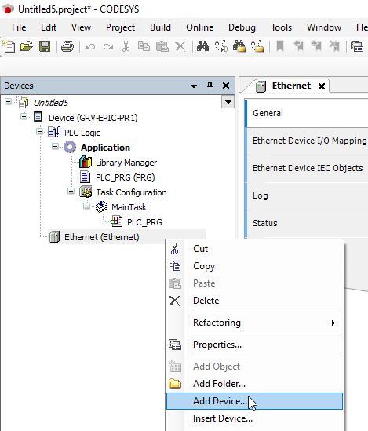This screenshot has height=431, width=368.
Task: Click the Print toolbar icon
Action: click(67, 46)
